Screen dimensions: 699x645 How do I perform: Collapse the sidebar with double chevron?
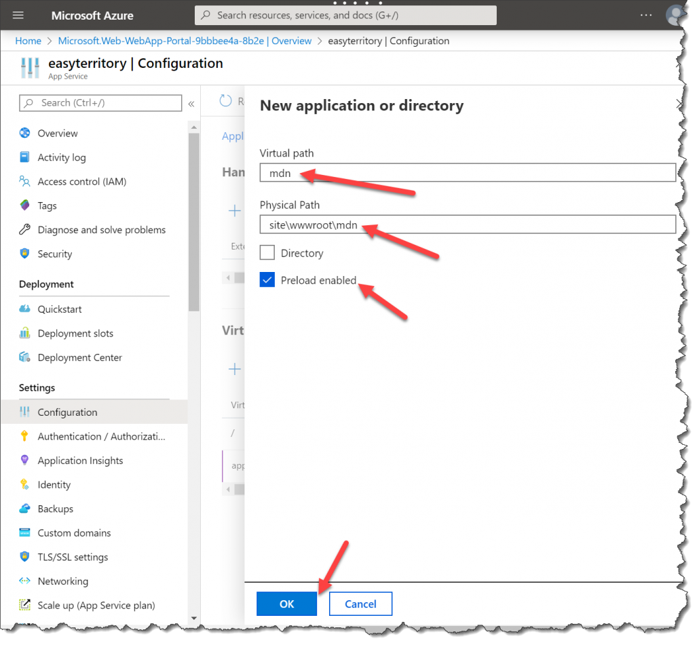click(x=191, y=104)
